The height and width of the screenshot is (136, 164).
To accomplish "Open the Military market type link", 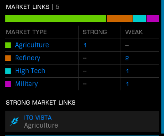I will click(26, 84).
